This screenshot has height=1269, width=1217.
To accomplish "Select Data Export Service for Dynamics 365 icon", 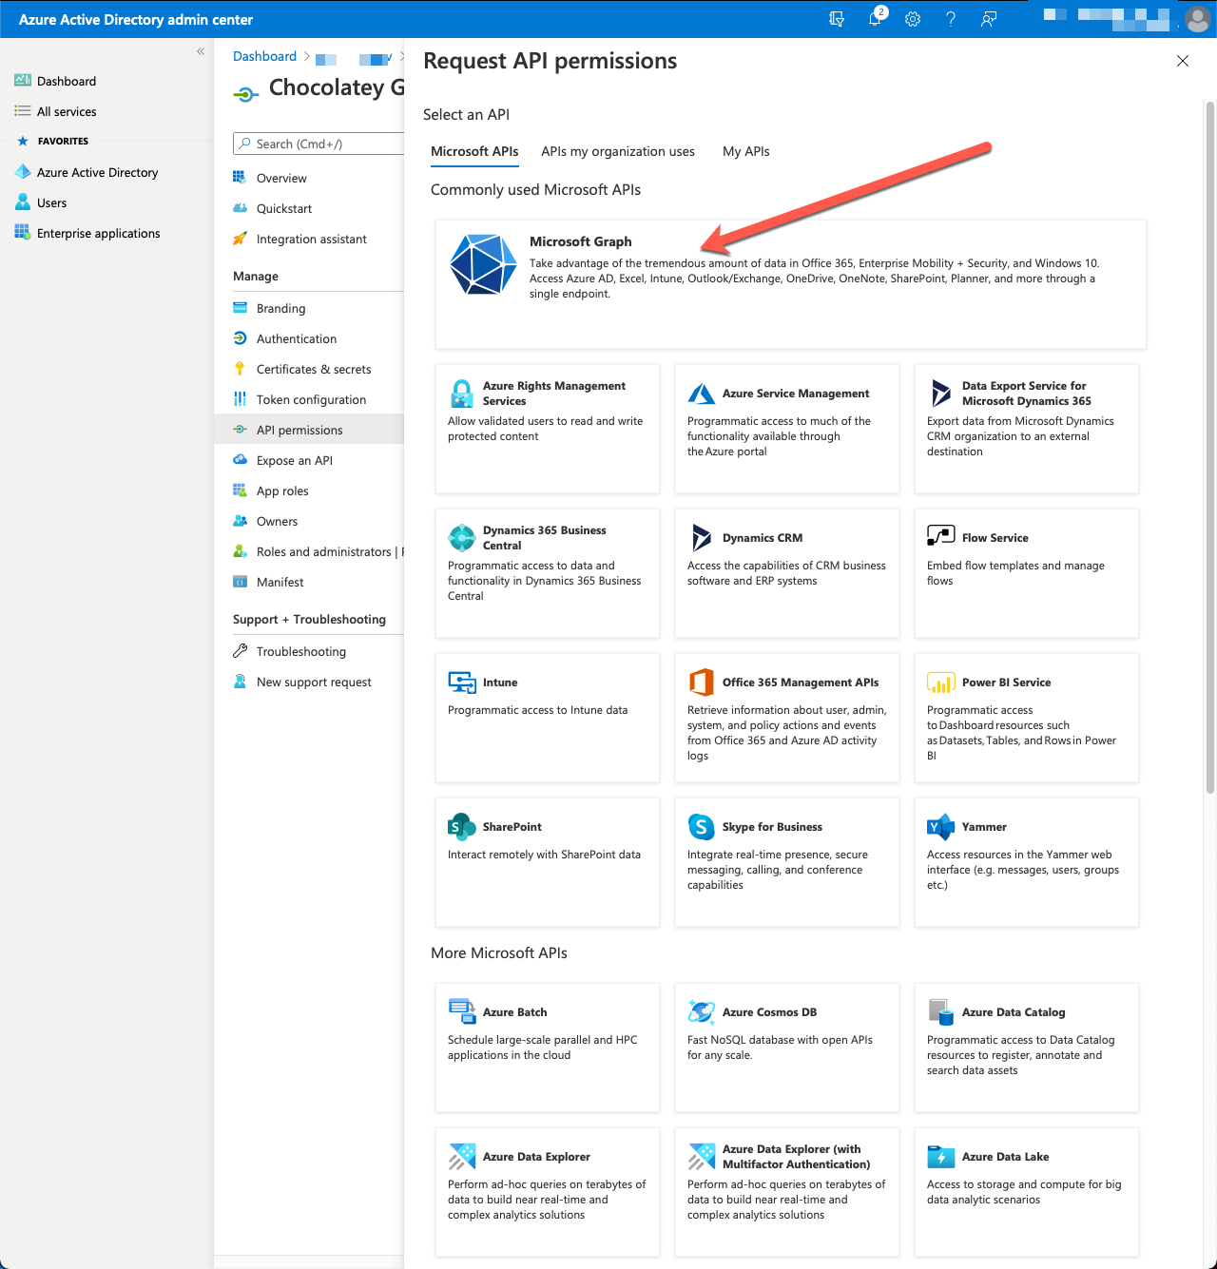I will pyautogui.click(x=941, y=394).
